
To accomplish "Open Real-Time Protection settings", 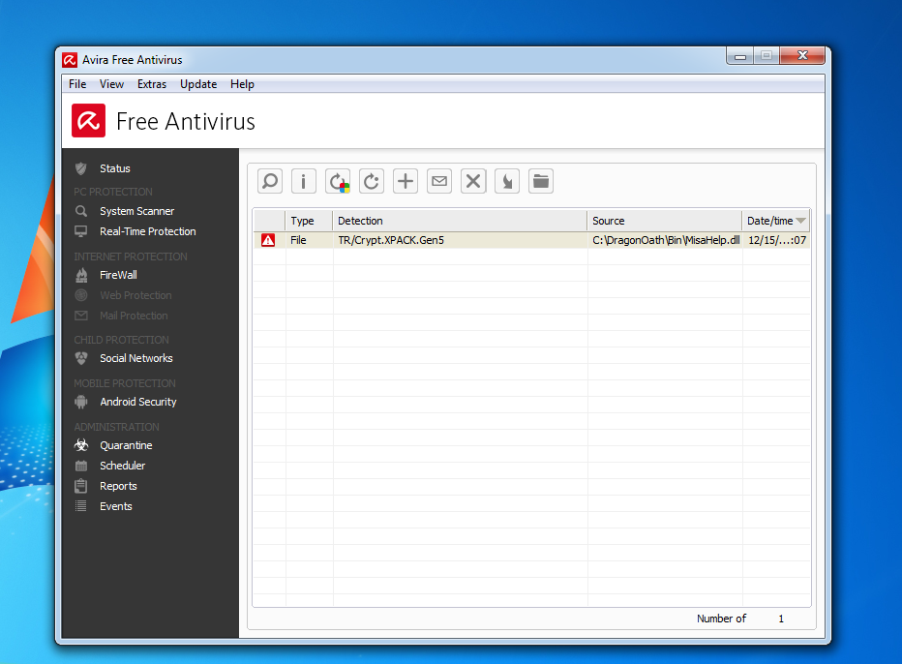I will pyautogui.click(x=148, y=231).
